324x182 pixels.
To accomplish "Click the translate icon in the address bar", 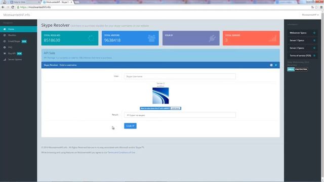I will pyautogui.click(x=312, y=7).
